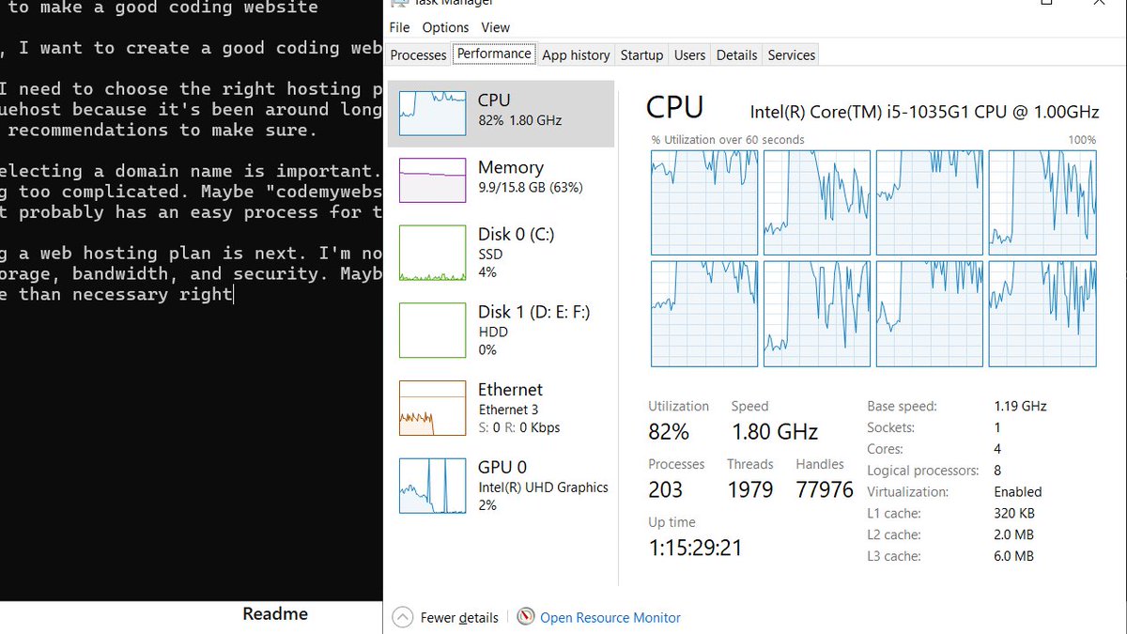Switch to the Services tab
The image size is (1127, 634).
click(791, 54)
